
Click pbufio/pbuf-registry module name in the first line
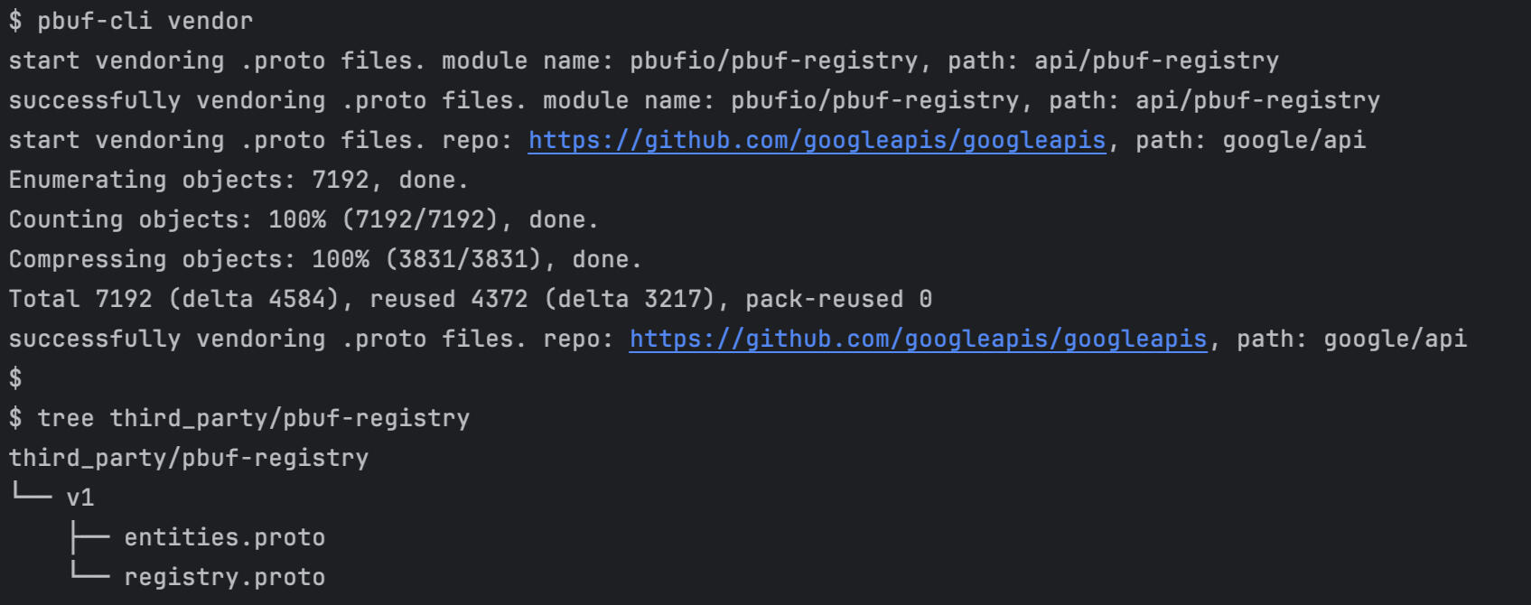click(773, 60)
